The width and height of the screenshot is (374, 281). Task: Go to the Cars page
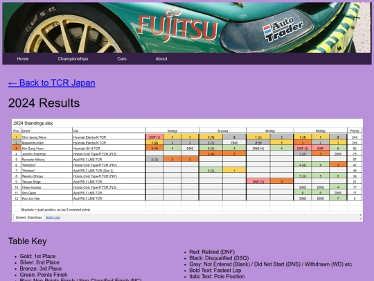122,59
